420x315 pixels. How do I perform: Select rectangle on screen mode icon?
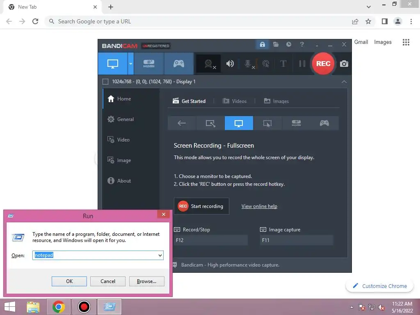pos(210,123)
